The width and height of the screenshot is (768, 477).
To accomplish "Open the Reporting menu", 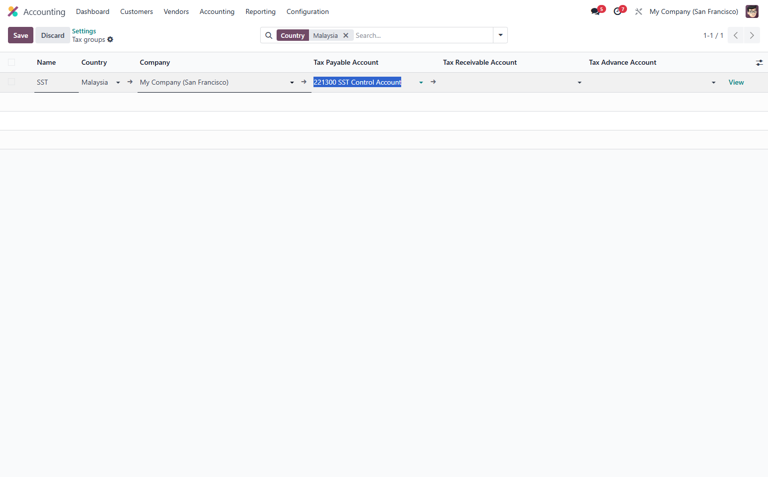I will click(x=261, y=11).
